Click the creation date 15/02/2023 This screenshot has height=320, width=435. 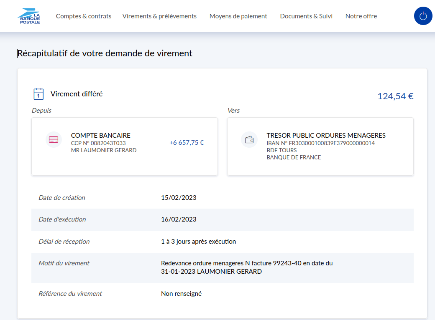pos(179,198)
